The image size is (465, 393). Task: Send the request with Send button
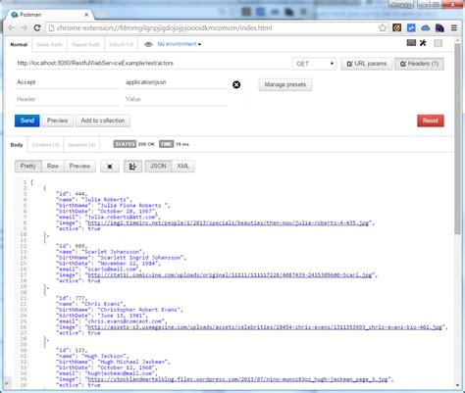(x=27, y=121)
